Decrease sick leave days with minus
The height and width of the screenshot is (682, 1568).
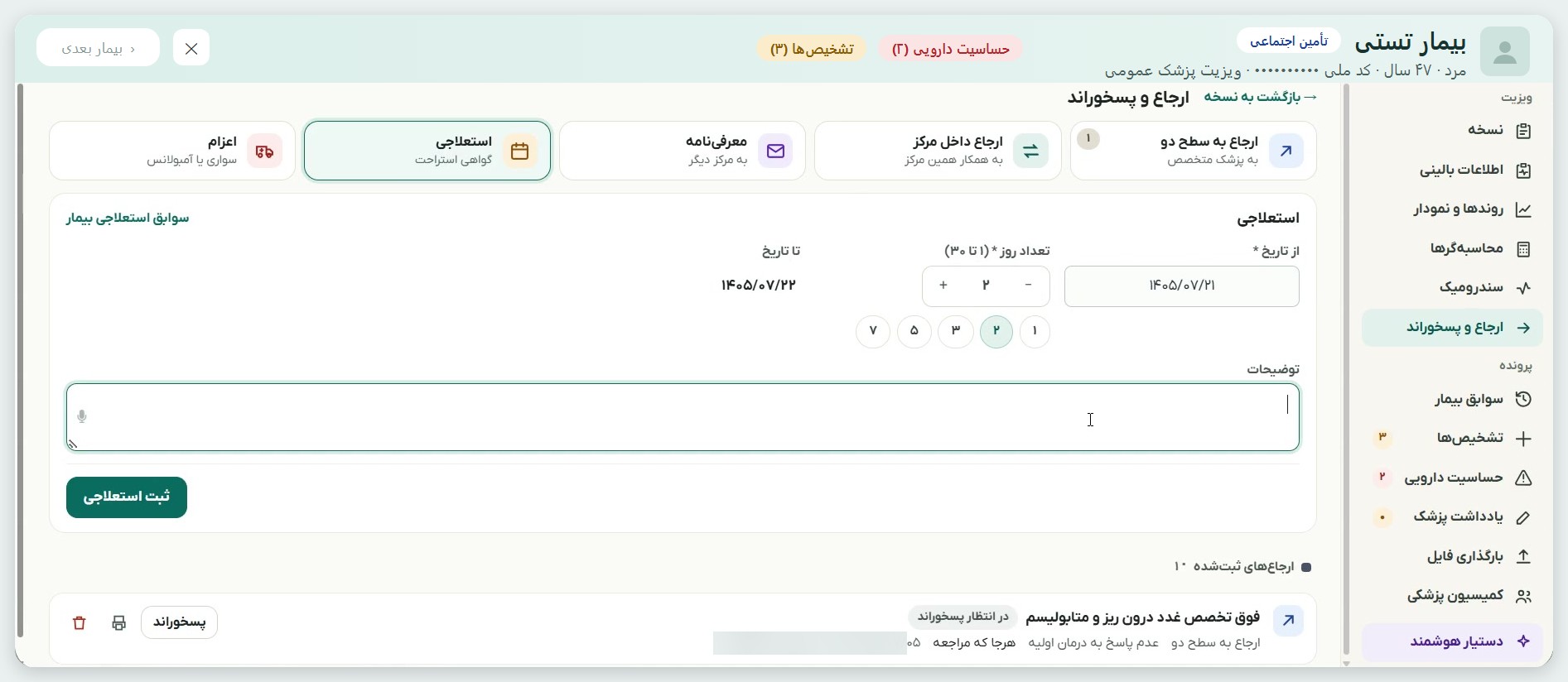(1029, 286)
